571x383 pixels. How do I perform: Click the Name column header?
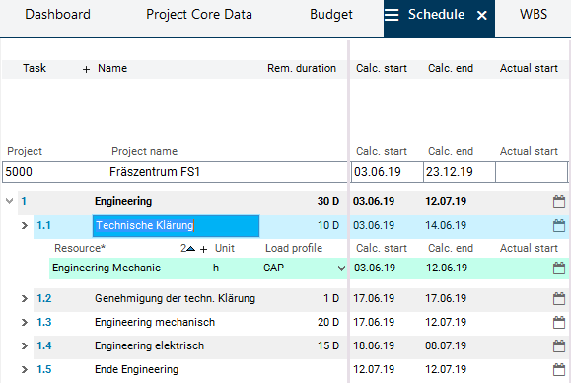[112, 68]
